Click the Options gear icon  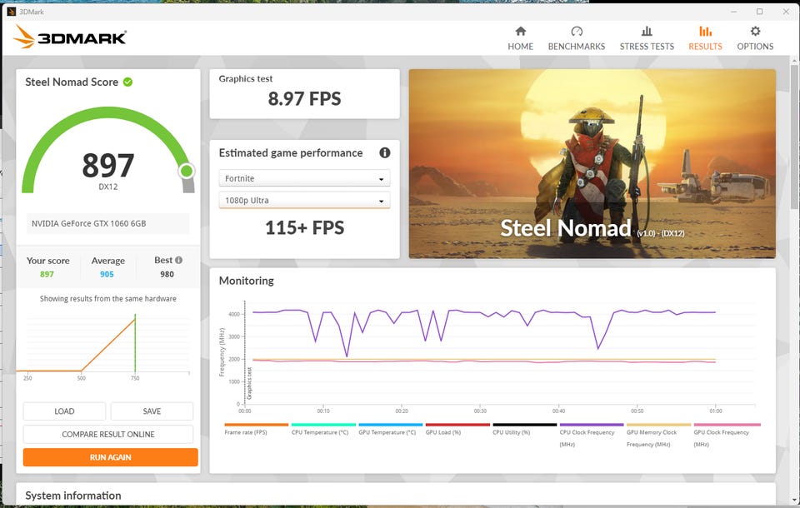[755, 31]
